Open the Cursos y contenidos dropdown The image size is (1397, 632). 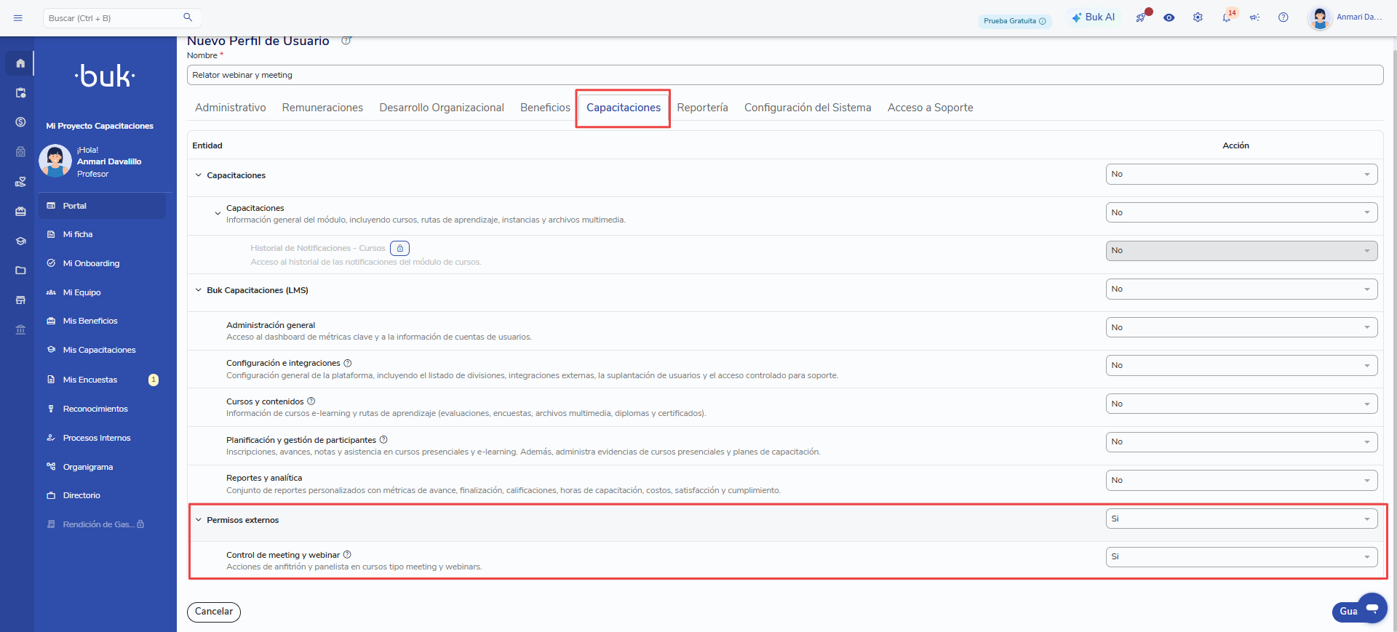point(1241,404)
